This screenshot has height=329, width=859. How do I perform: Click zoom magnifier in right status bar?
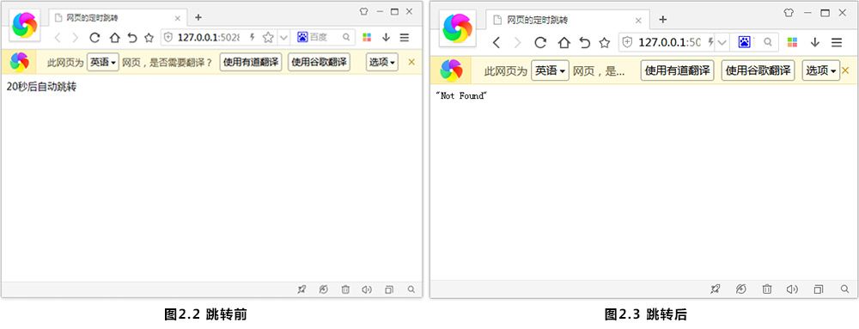(844, 289)
